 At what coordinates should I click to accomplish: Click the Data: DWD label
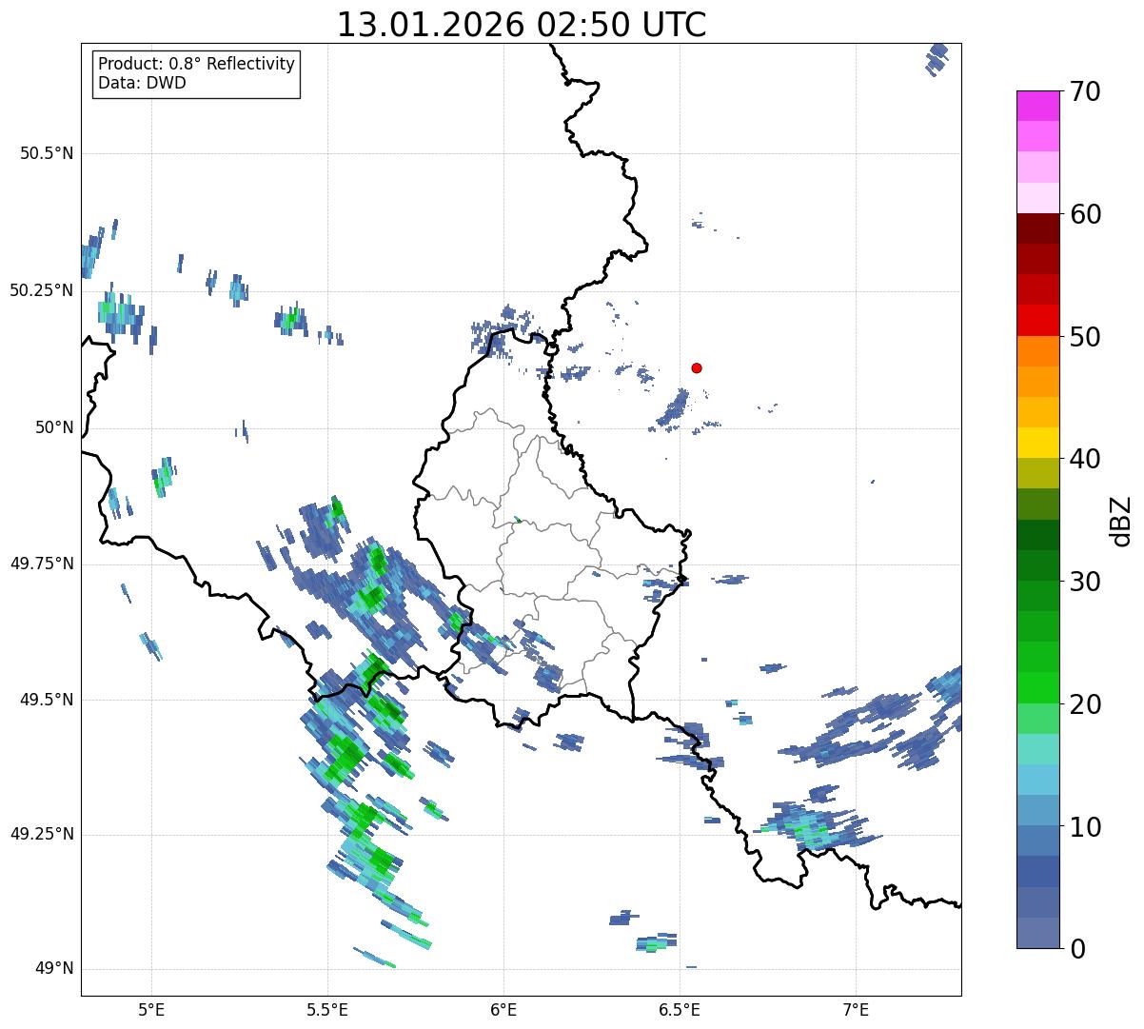[142, 83]
